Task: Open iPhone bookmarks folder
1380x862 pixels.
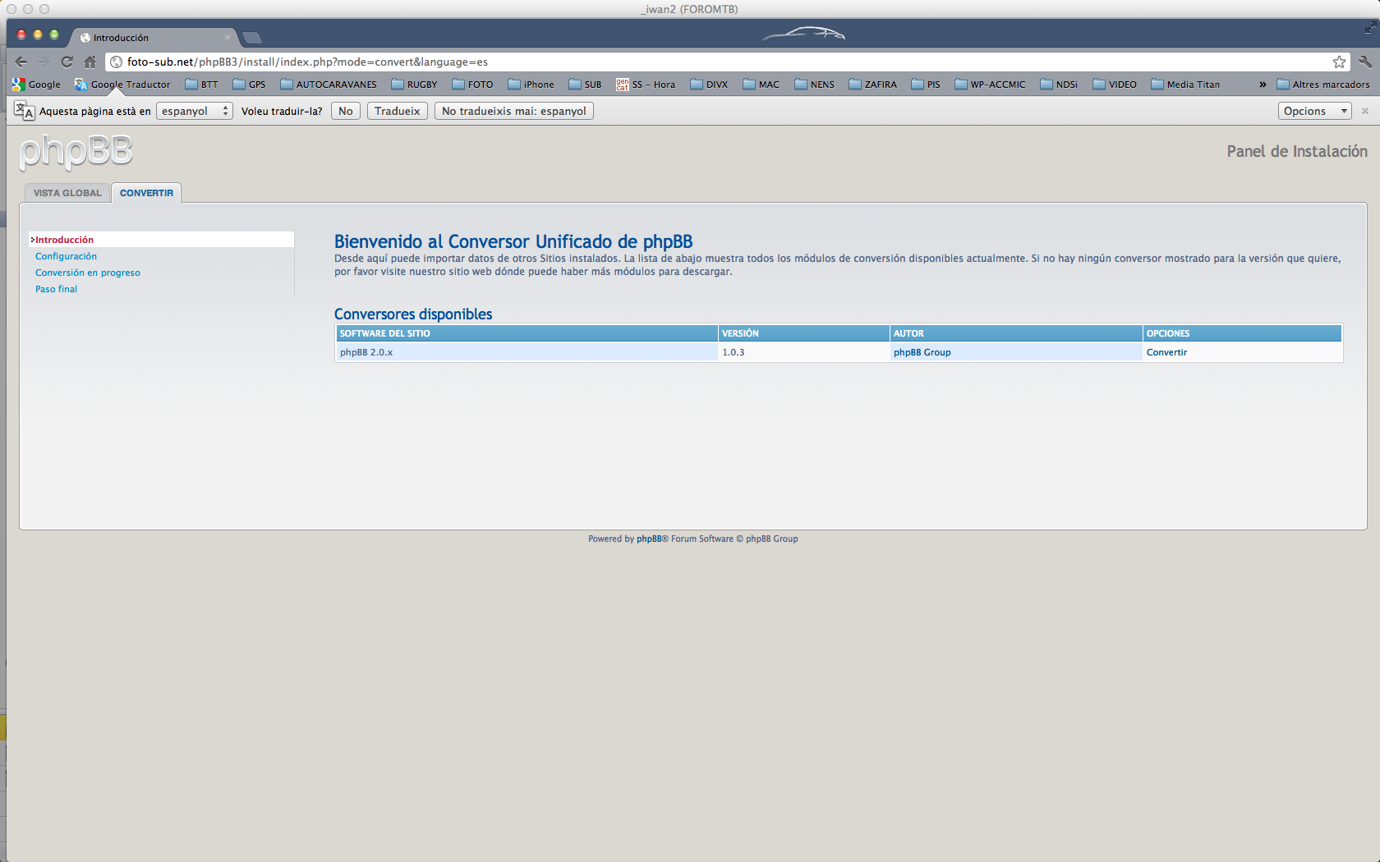Action: [531, 85]
